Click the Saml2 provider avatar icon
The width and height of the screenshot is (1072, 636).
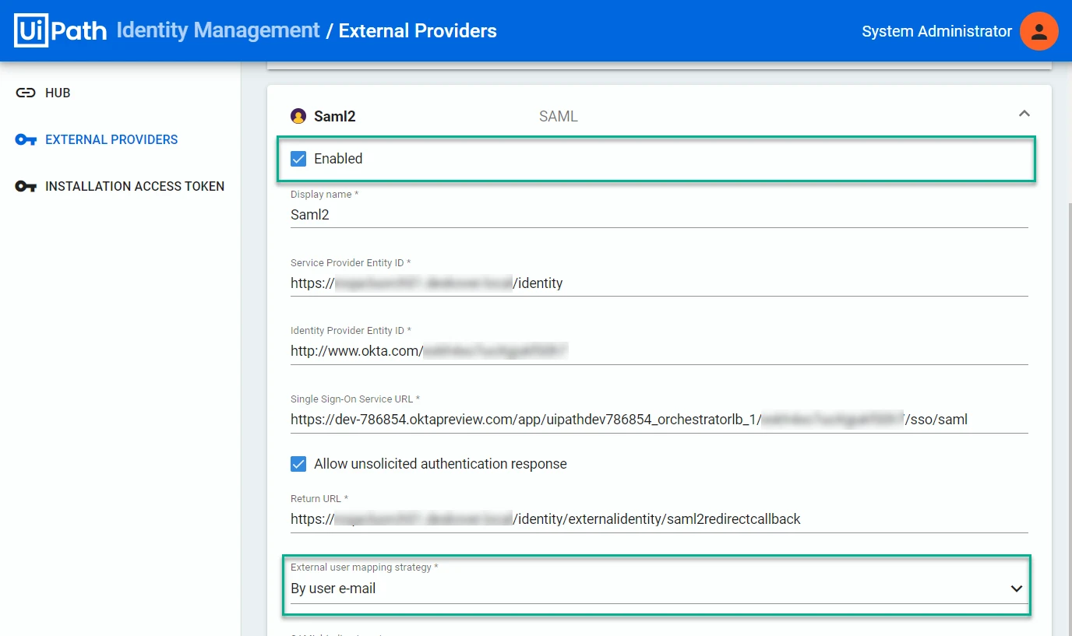298,117
